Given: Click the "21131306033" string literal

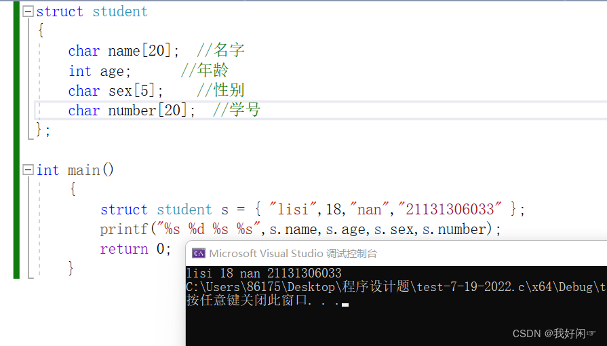Looking at the screenshot, I should (450, 210).
